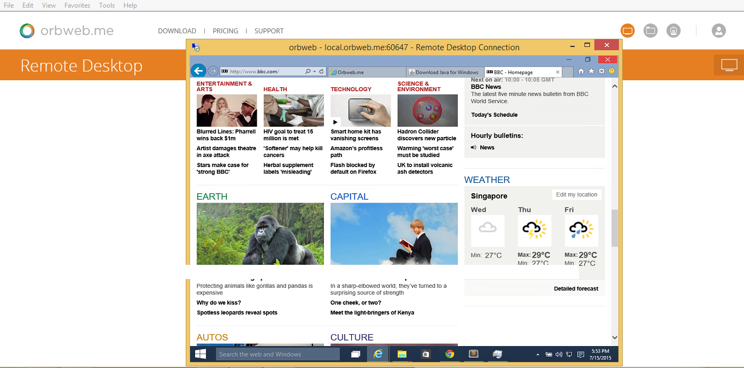
Task: Play the smart home kit video thumbnail
Action: pos(361,110)
